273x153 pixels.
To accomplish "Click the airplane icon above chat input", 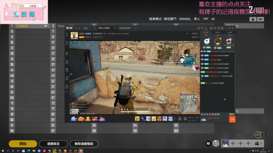I will tap(205, 114).
